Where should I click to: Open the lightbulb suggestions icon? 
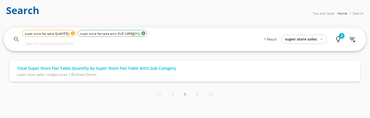click(338, 40)
